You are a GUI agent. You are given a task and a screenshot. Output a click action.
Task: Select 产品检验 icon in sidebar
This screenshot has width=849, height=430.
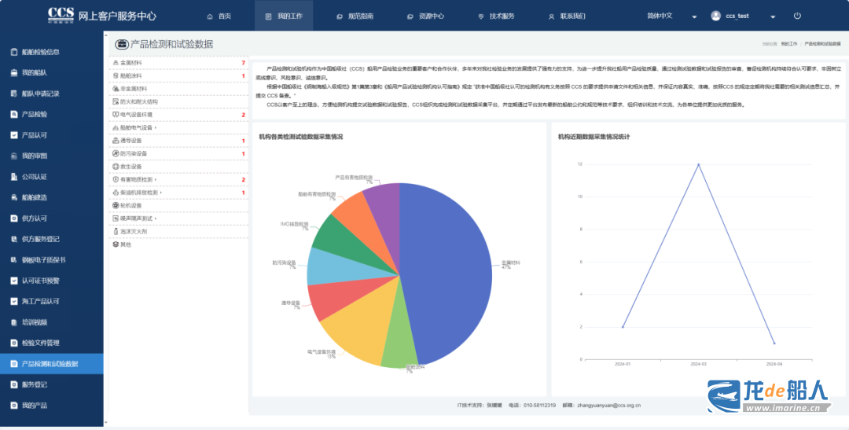14,114
